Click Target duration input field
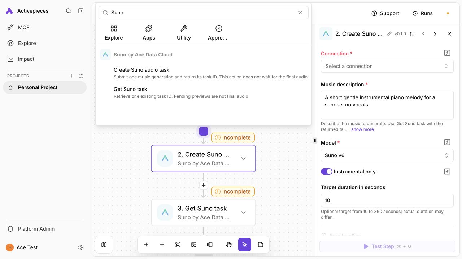Viewport: 462px width, 259px height. tap(387, 200)
